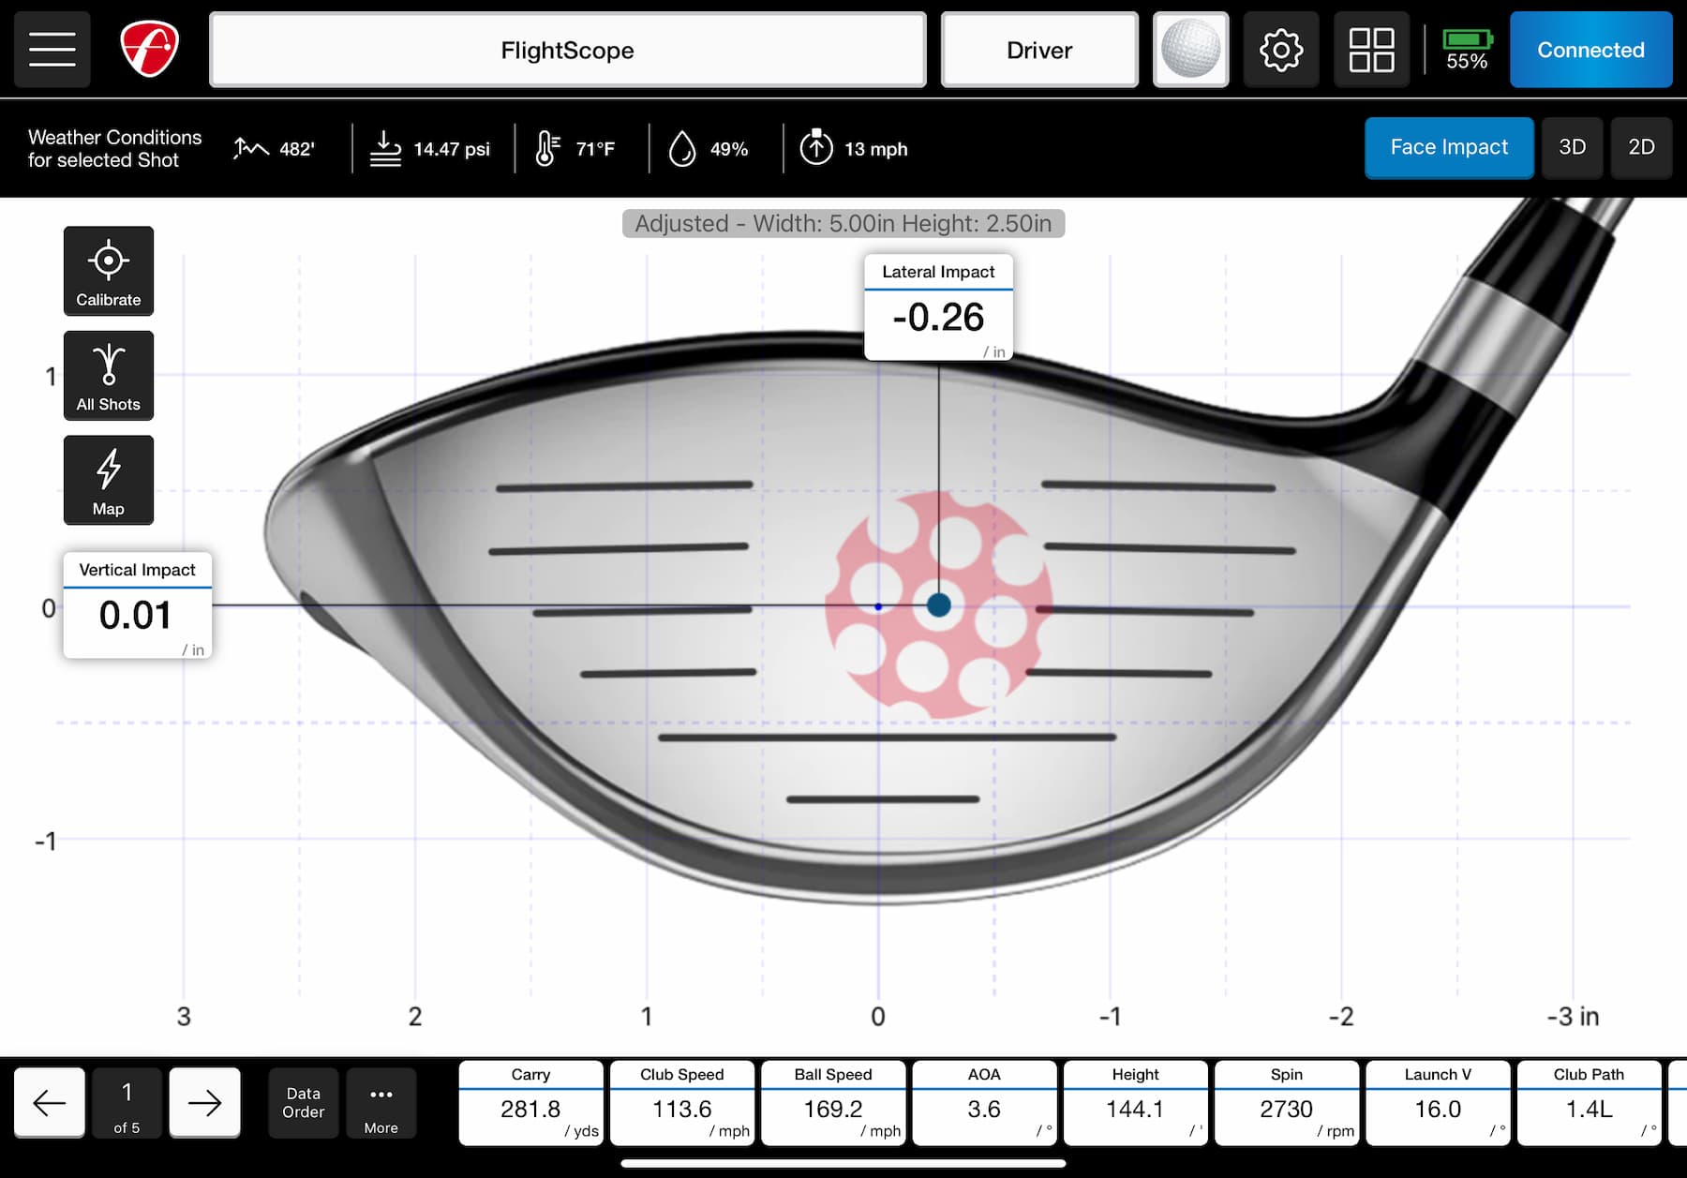Open settings via the gear icon

pyautogui.click(x=1280, y=50)
